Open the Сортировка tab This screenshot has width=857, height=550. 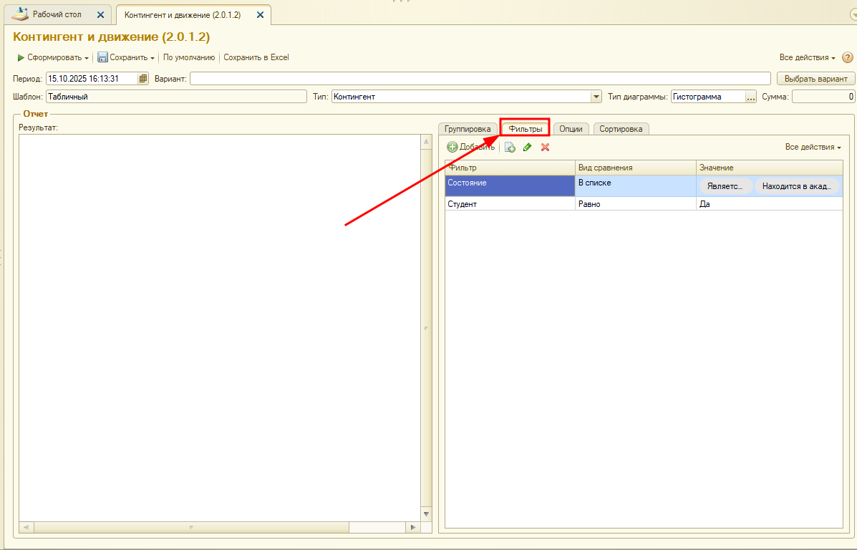point(621,129)
